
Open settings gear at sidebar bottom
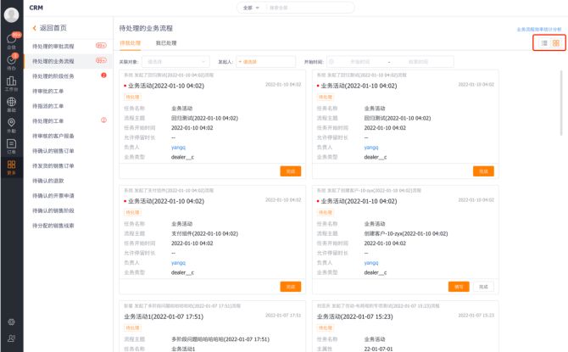pos(11,321)
